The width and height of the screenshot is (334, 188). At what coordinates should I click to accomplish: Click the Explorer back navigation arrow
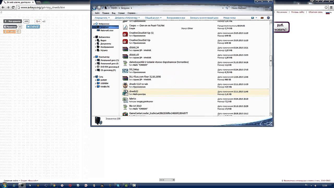[x=94, y=8]
